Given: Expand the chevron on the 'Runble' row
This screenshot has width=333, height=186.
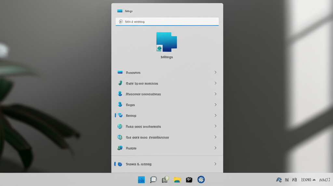Looking at the screenshot, I should 215,148.
